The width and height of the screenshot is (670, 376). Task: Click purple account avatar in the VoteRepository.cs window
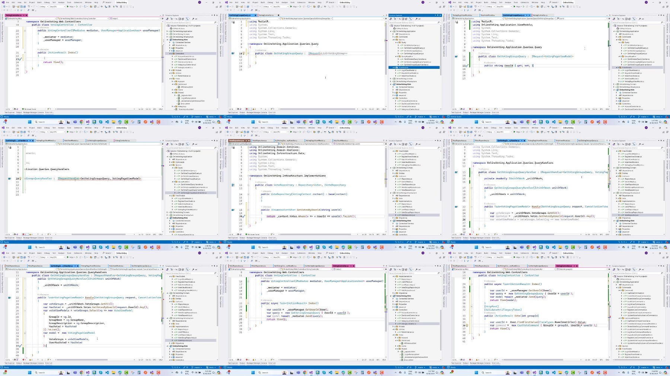click(x=423, y=128)
